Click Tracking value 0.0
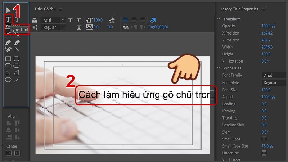This screenshot has width=288, height=162. (x=264, y=118)
